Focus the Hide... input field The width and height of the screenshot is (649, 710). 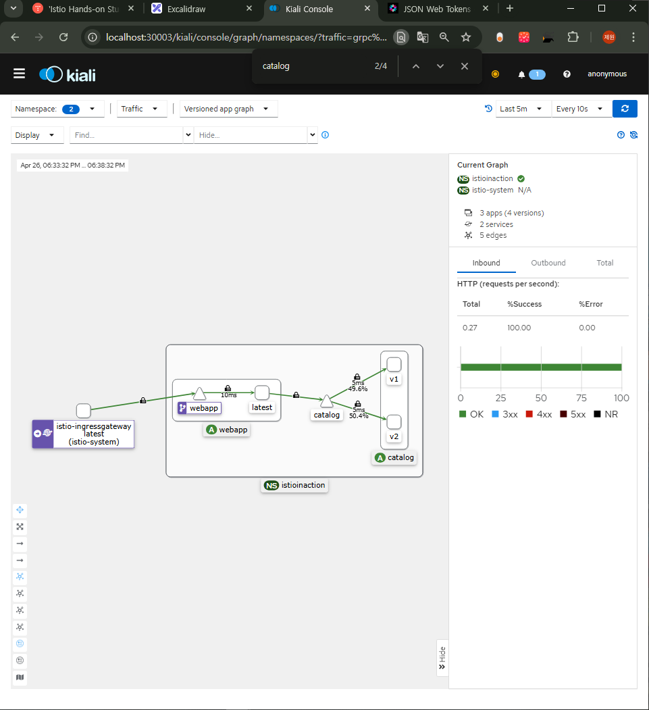tap(251, 135)
